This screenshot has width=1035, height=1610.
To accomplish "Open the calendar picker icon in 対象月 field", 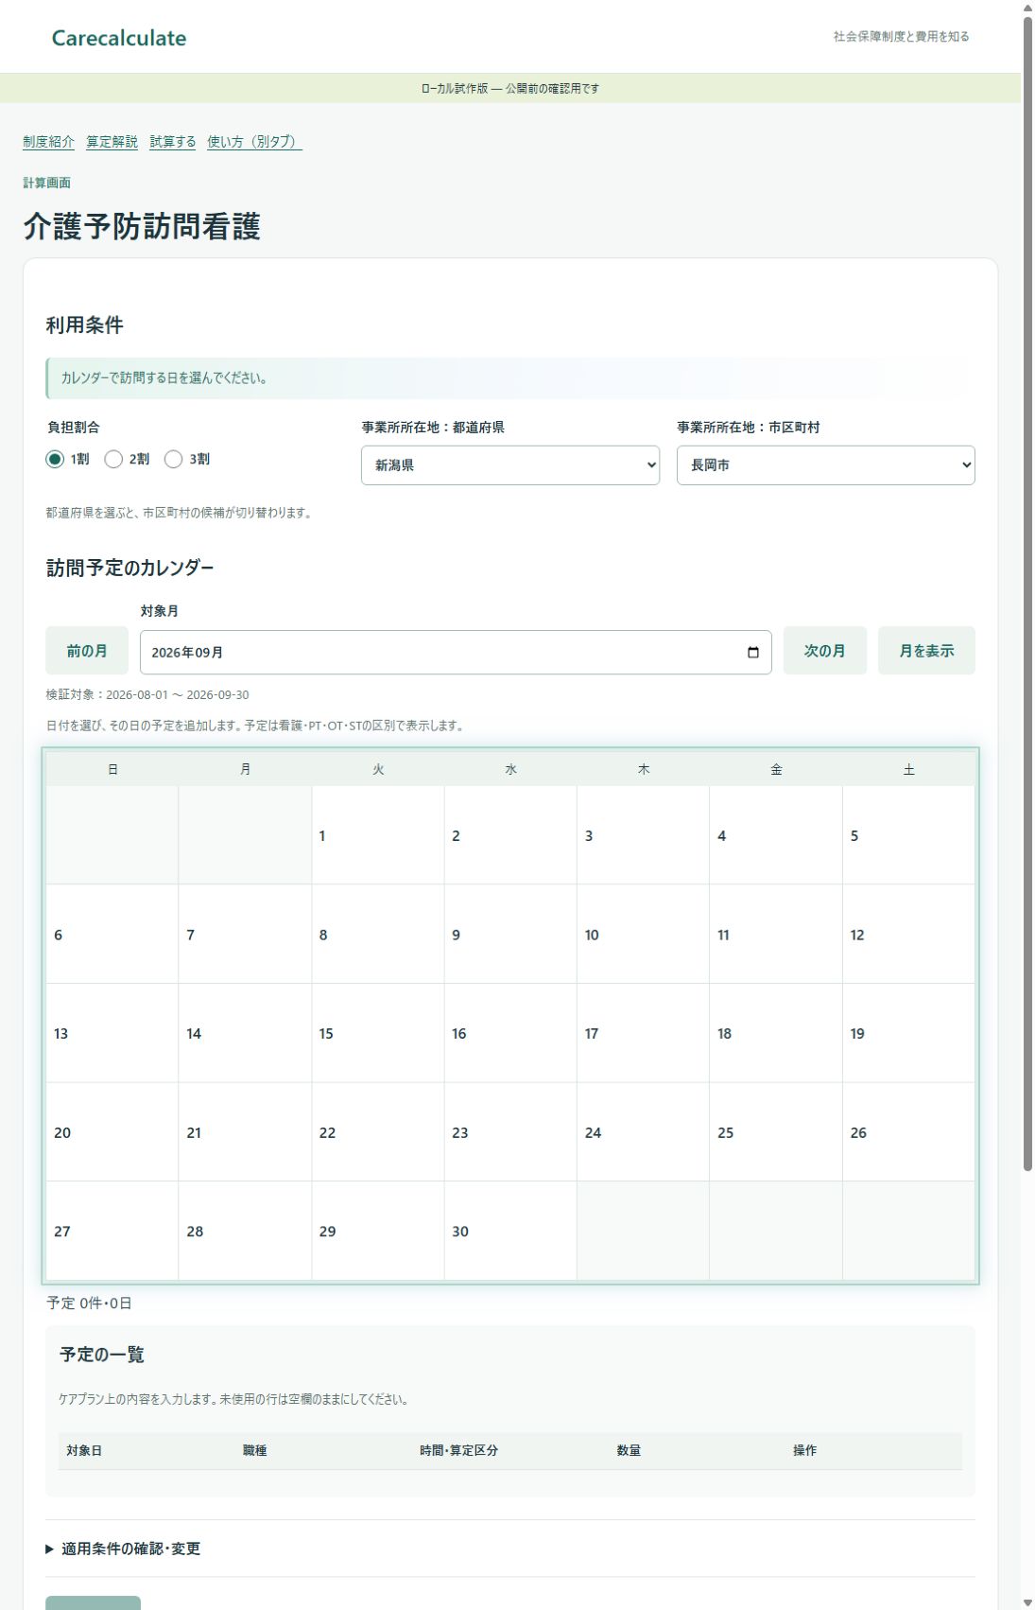I will coord(752,653).
